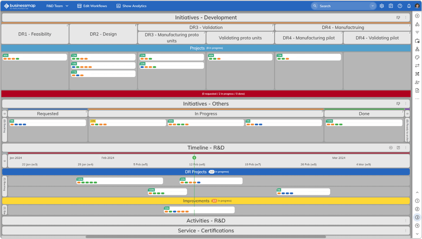This screenshot has height=239, width=422.
Task: Select the color palette icon on the sidebar
Action: tap(417, 57)
